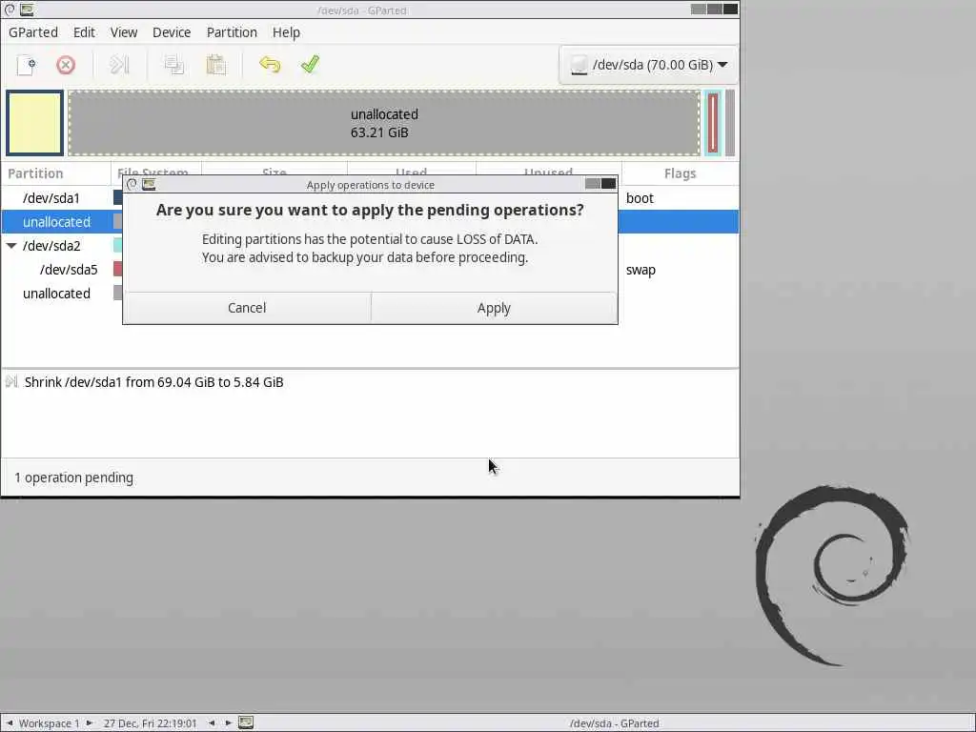Open the Device menu
The image size is (976, 732).
[x=172, y=32]
